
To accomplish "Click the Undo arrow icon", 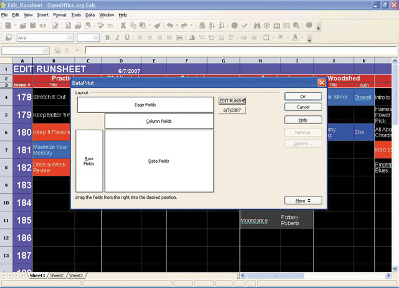I will click(170, 26).
